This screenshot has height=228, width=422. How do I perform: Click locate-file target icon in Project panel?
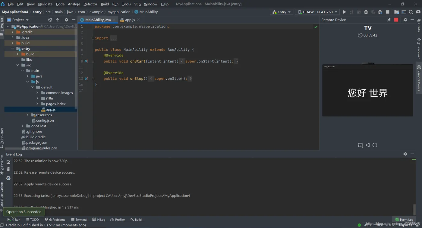[50, 20]
